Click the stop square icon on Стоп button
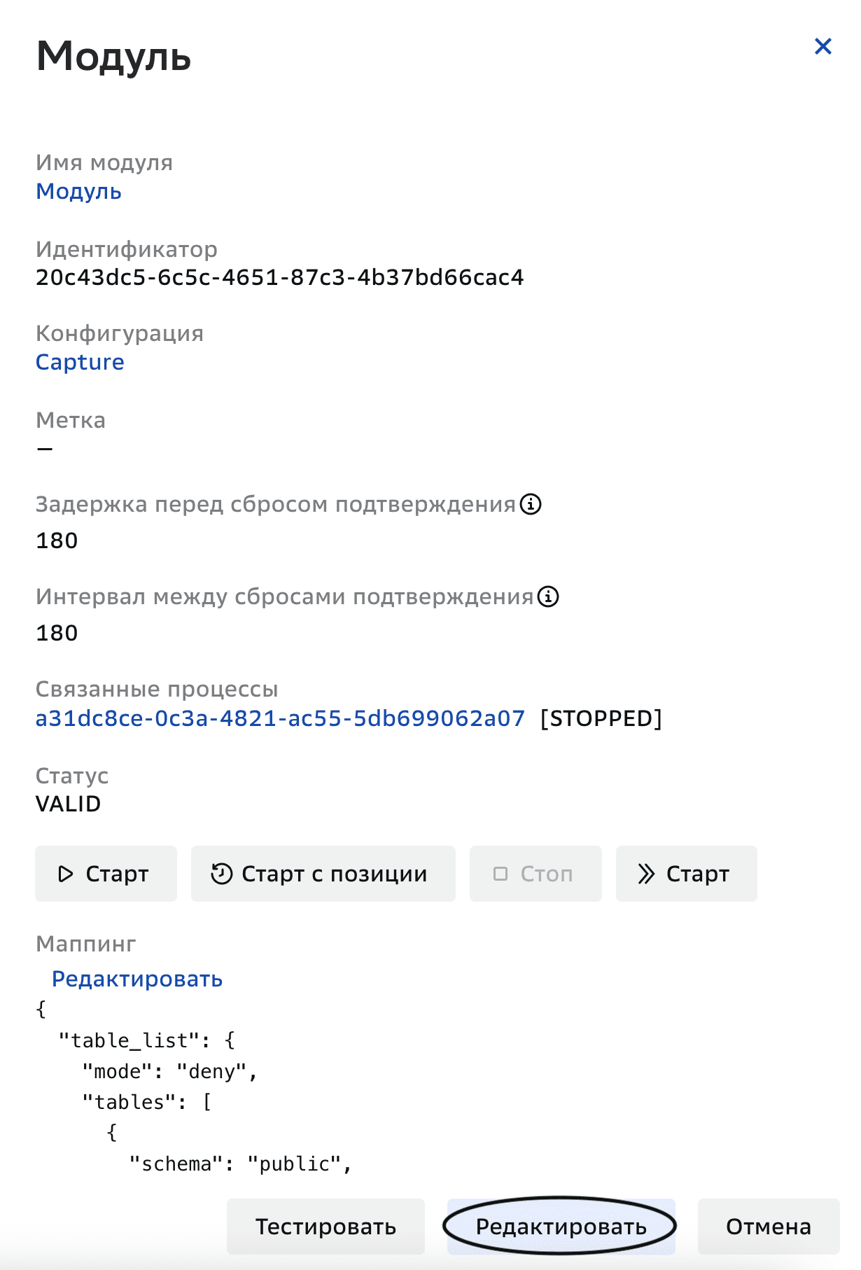Viewport: 861px width, 1270px height. (x=501, y=874)
